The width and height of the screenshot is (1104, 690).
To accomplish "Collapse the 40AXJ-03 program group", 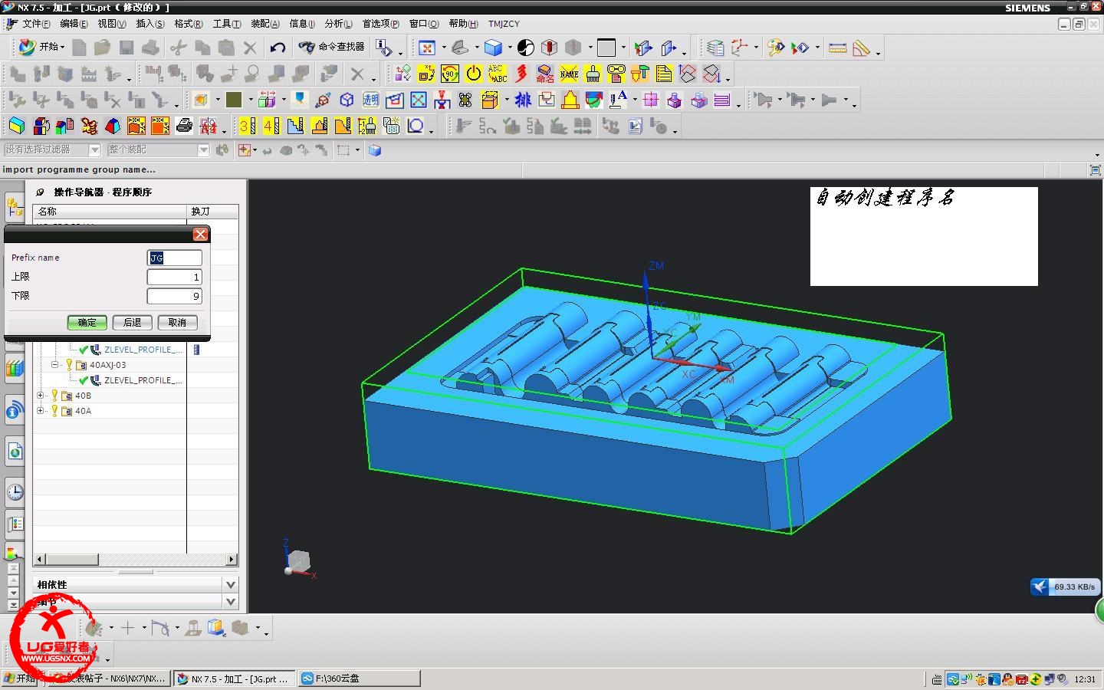I will (55, 365).
